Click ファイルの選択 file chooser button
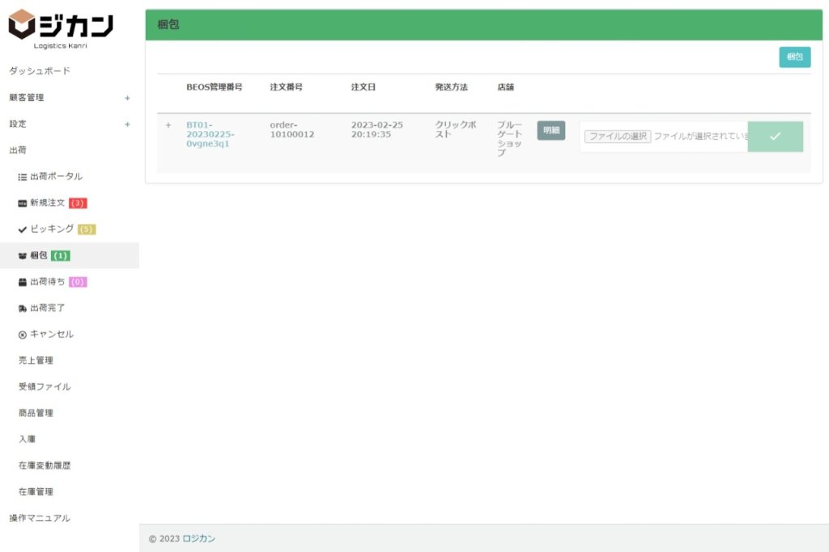Screen dimensions: 829x552 tap(618, 137)
